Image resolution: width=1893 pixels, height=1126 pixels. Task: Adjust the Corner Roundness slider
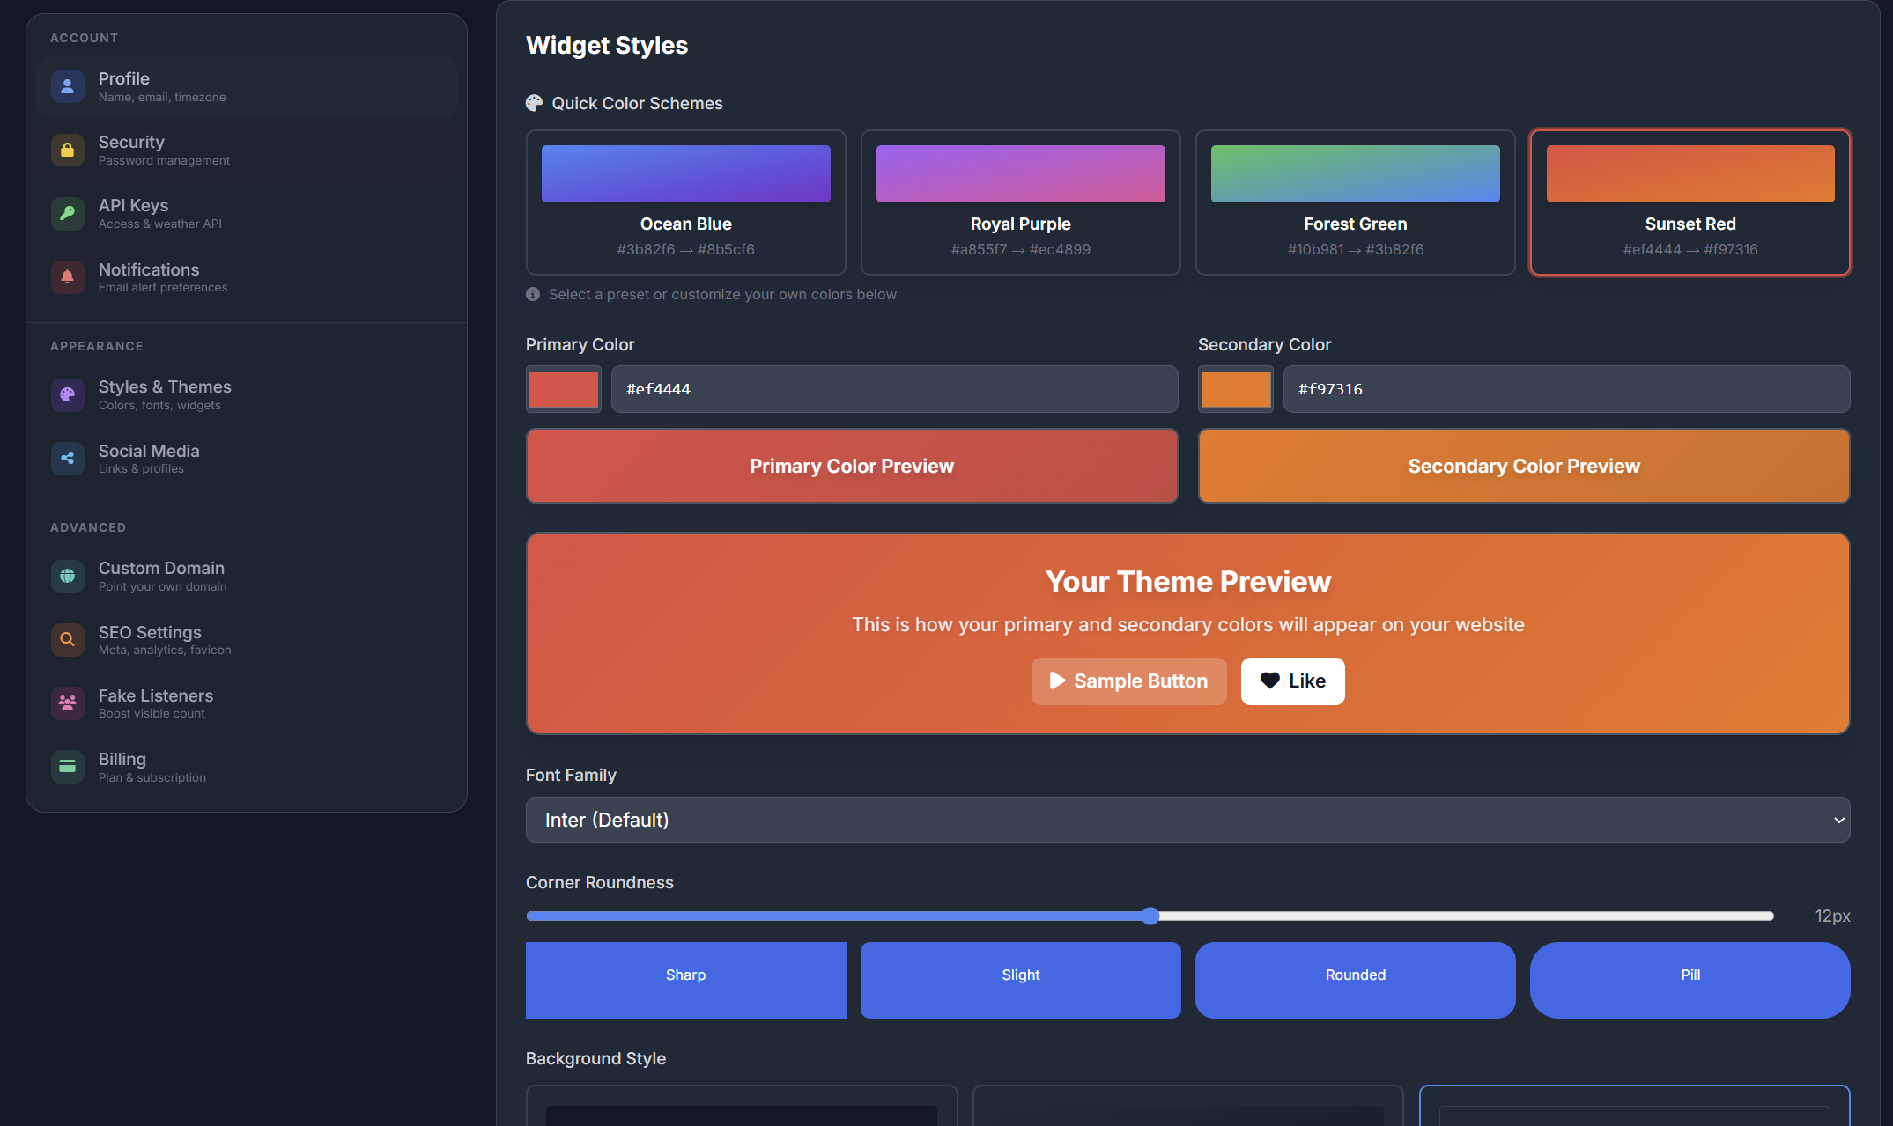(x=1150, y=916)
